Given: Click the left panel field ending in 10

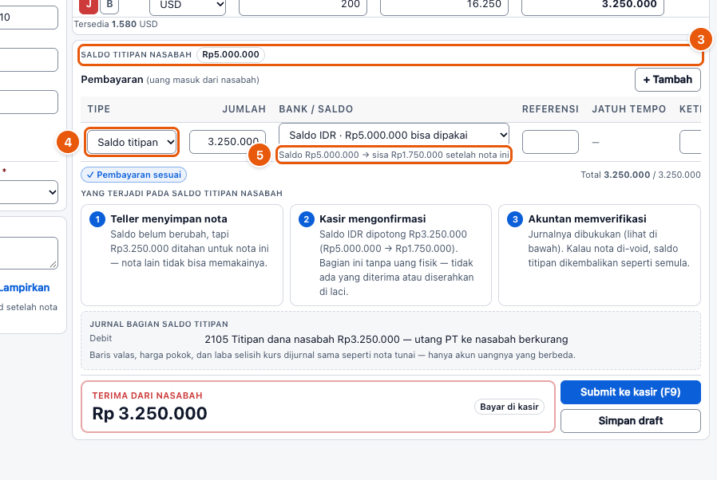Looking at the screenshot, I should (29, 18).
